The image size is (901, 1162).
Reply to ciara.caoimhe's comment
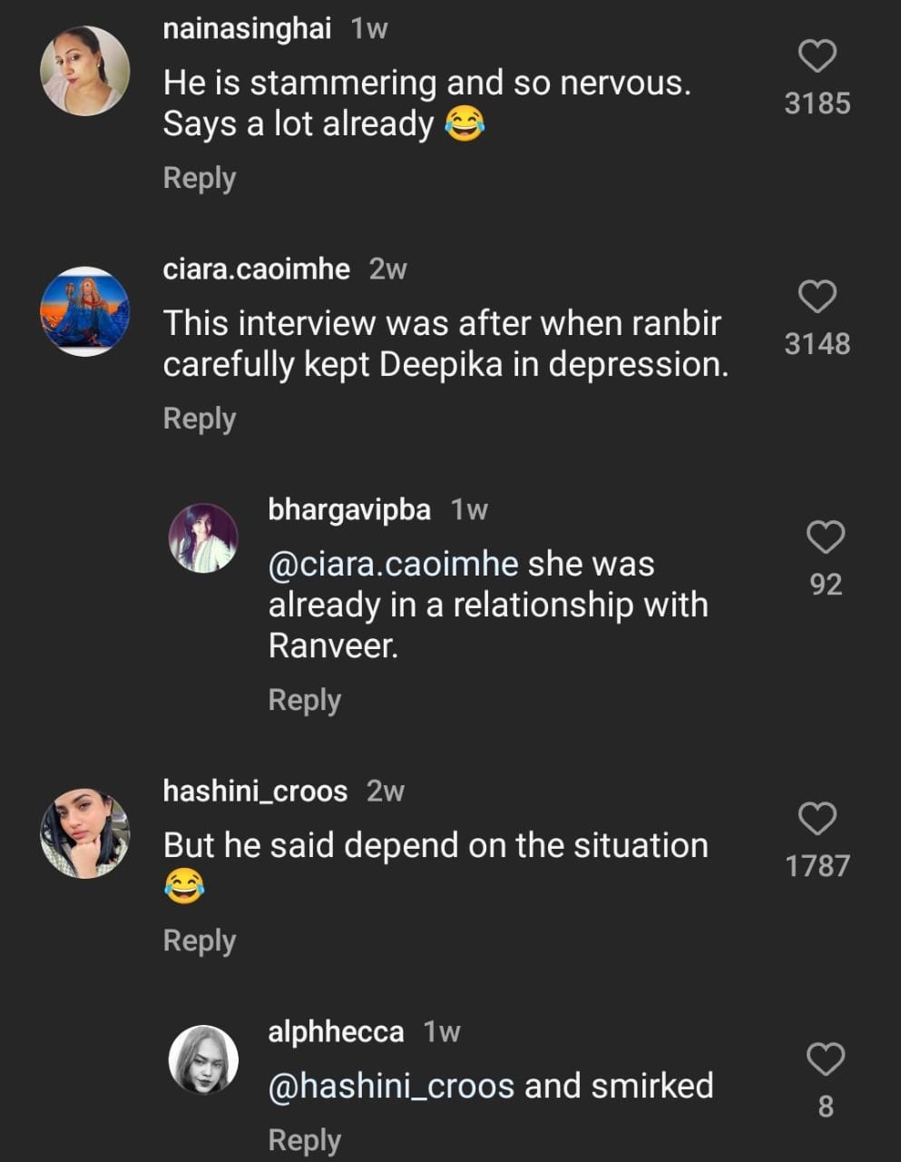point(199,419)
